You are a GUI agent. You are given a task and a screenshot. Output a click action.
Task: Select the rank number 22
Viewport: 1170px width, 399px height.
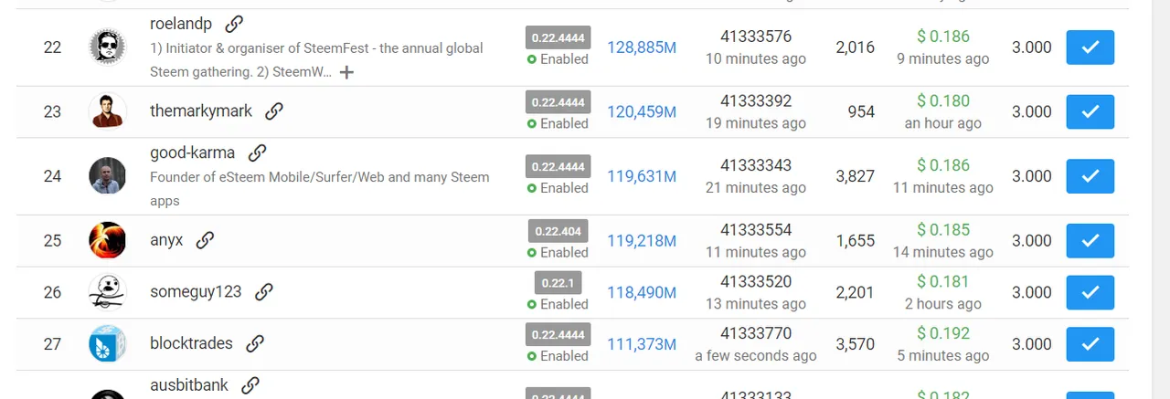pyautogui.click(x=52, y=47)
